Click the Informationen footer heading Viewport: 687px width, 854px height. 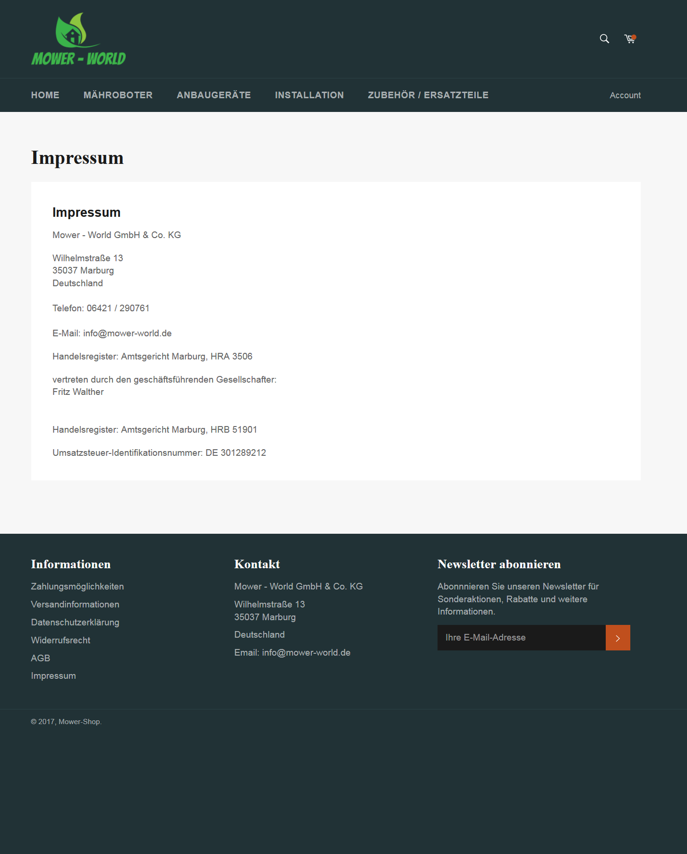pyautogui.click(x=71, y=564)
